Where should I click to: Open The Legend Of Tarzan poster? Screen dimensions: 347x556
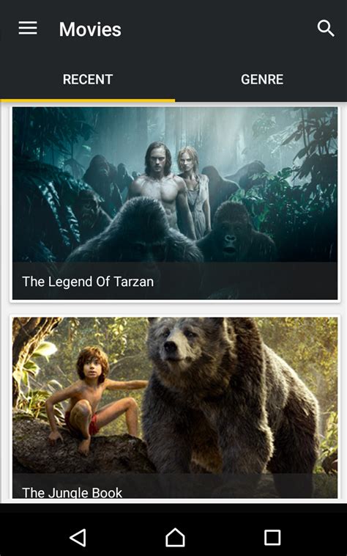tap(175, 185)
